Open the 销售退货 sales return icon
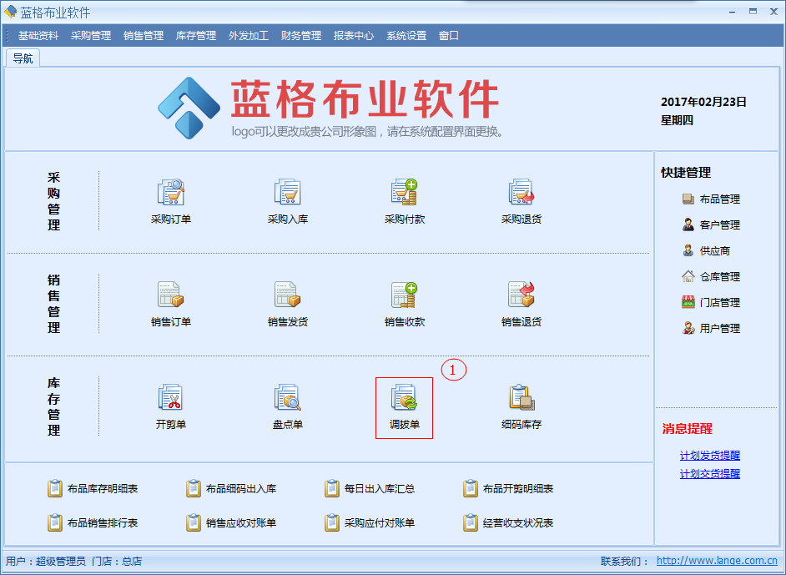Screen dimensions: 786x575 point(521,295)
